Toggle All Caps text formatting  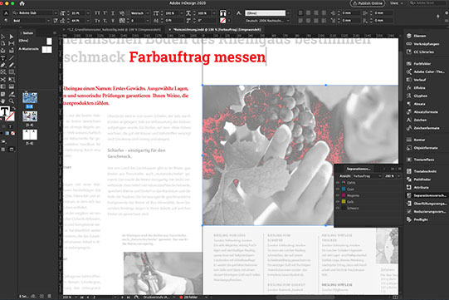pyautogui.click(x=97, y=13)
